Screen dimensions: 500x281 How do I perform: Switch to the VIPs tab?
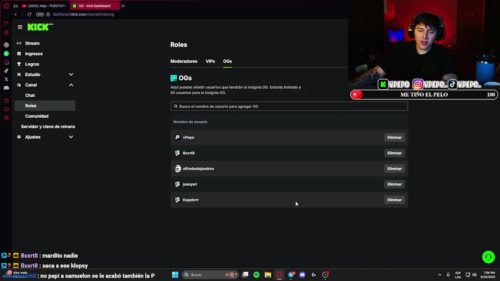210,61
